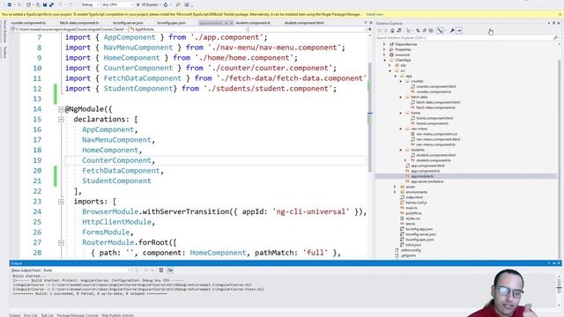This screenshot has width=564, height=317.
Task: Click in Search Solution Explorer field
Action: click(464, 38)
